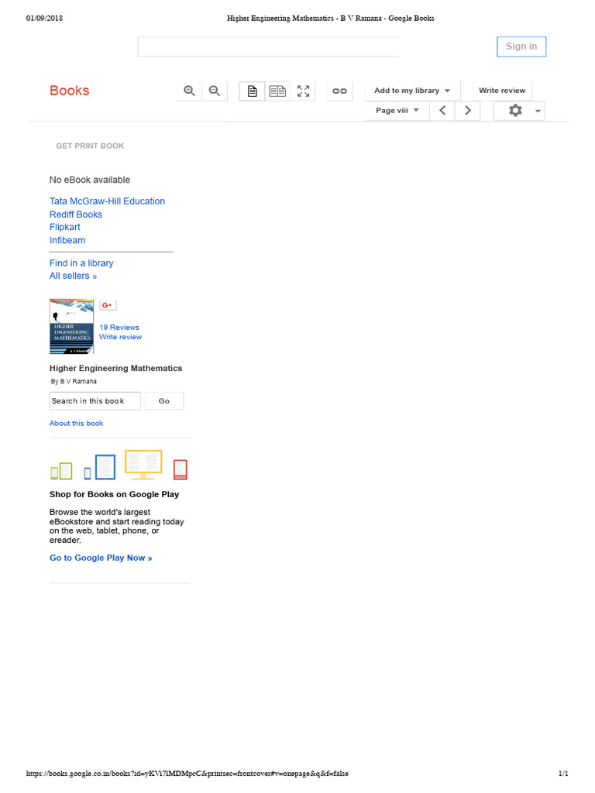Click the All sellers link
Viewport: 595px width, 793px height.
pos(74,276)
